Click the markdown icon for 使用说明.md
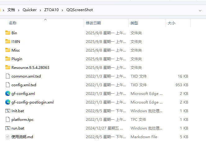Viewport: 206px width, 145px height. [8, 137]
